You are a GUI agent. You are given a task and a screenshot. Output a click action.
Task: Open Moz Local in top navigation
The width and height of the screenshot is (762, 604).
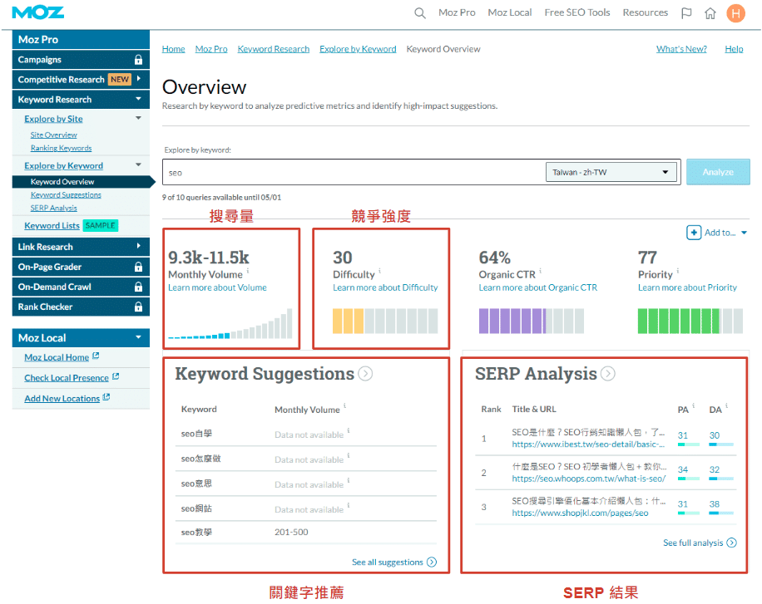[x=509, y=13]
